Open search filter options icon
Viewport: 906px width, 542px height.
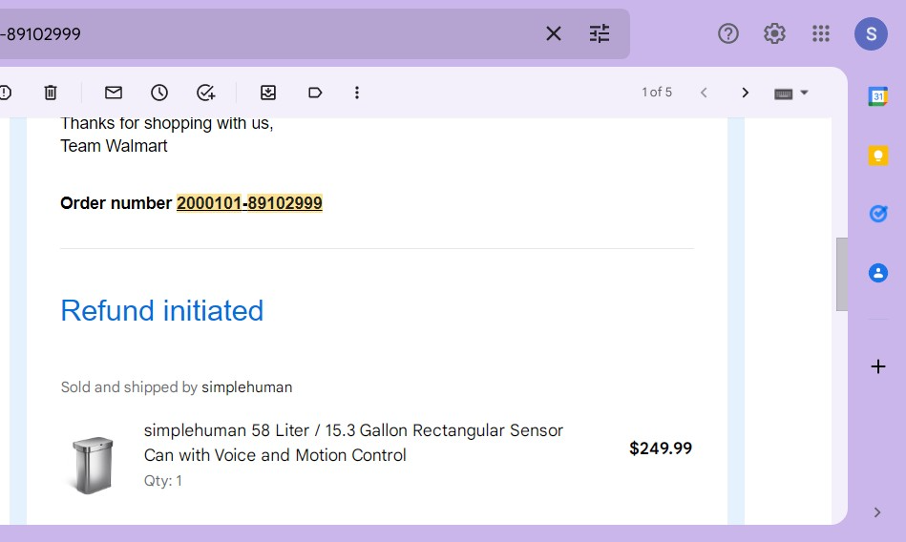click(600, 33)
